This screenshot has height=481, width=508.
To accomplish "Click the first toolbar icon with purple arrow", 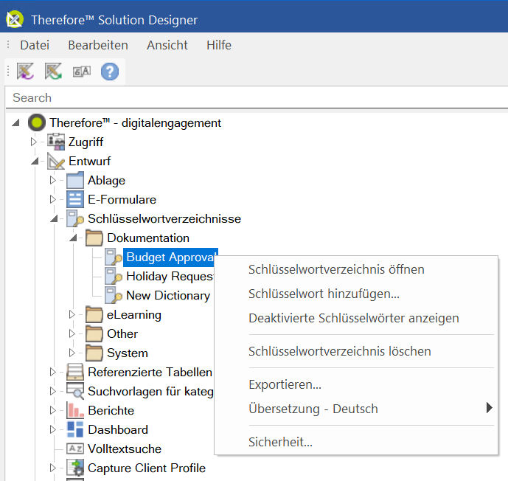I will (26, 72).
